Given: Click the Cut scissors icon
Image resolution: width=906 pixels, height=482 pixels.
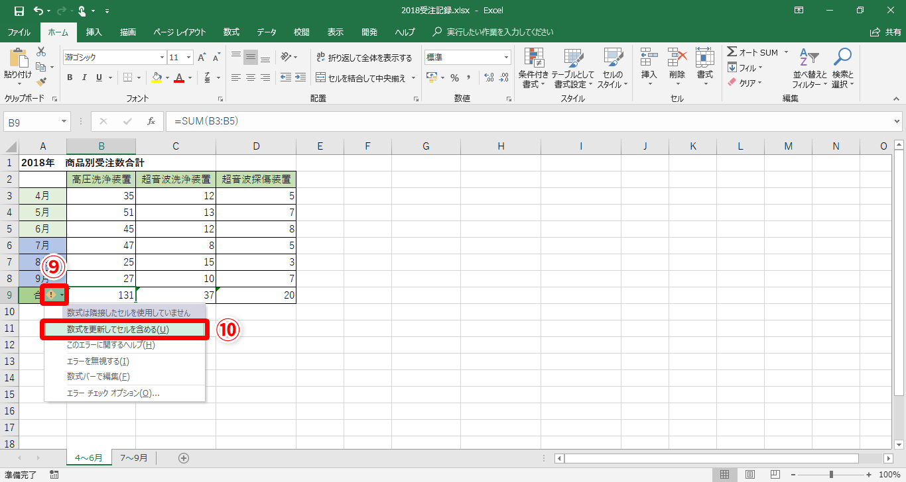Looking at the screenshot, I should tap(41, 52).
